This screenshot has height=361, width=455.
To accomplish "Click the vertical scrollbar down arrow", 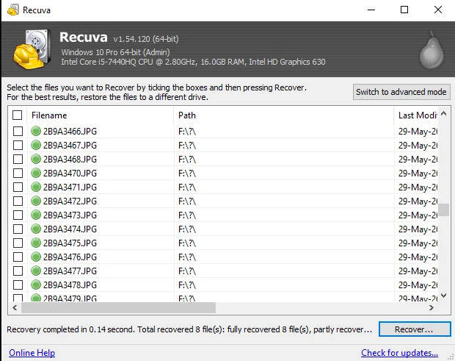I will click(x=444, y=296).
